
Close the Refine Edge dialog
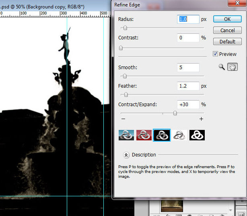click(x=237, y=3)
